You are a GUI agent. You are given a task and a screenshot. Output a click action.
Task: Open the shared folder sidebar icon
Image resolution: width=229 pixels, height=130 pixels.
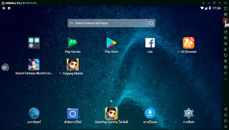pyautogui.click(x=226, y=67)
